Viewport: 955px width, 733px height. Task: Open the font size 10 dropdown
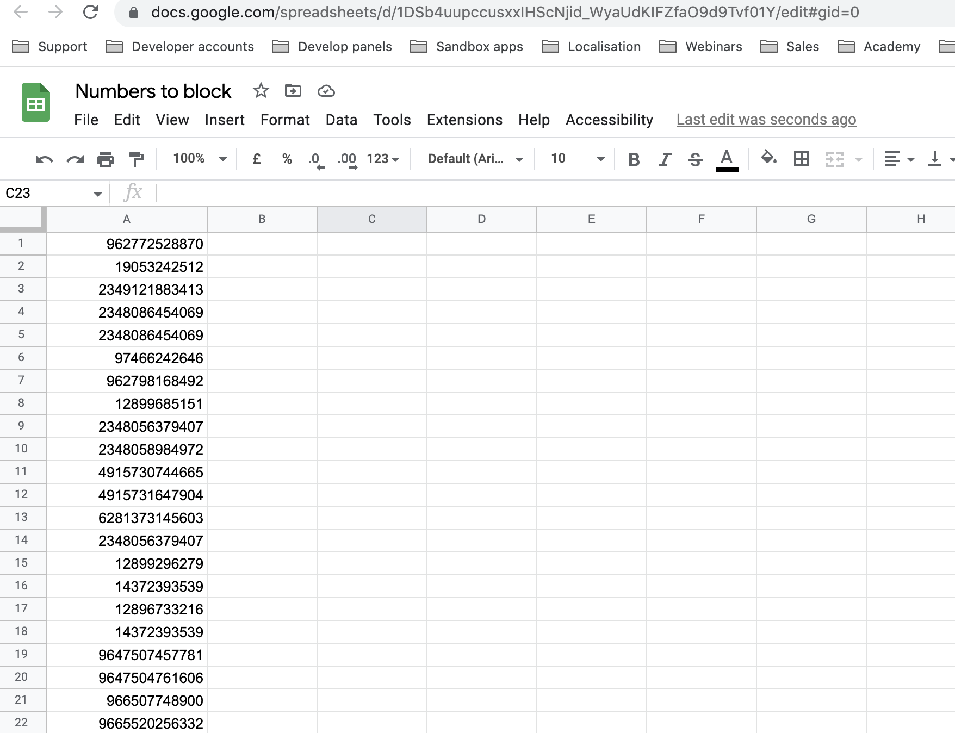point(578,159)
